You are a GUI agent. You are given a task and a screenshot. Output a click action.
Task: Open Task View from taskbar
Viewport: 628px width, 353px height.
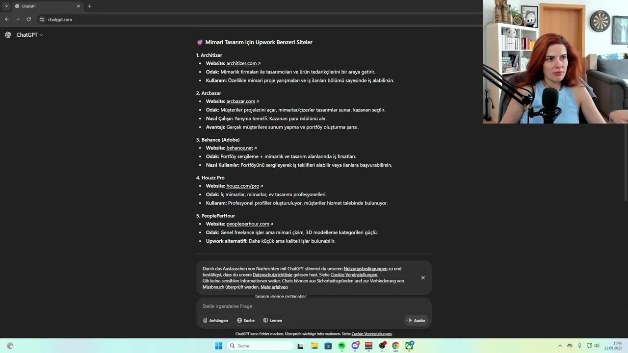tap(301, 346)
